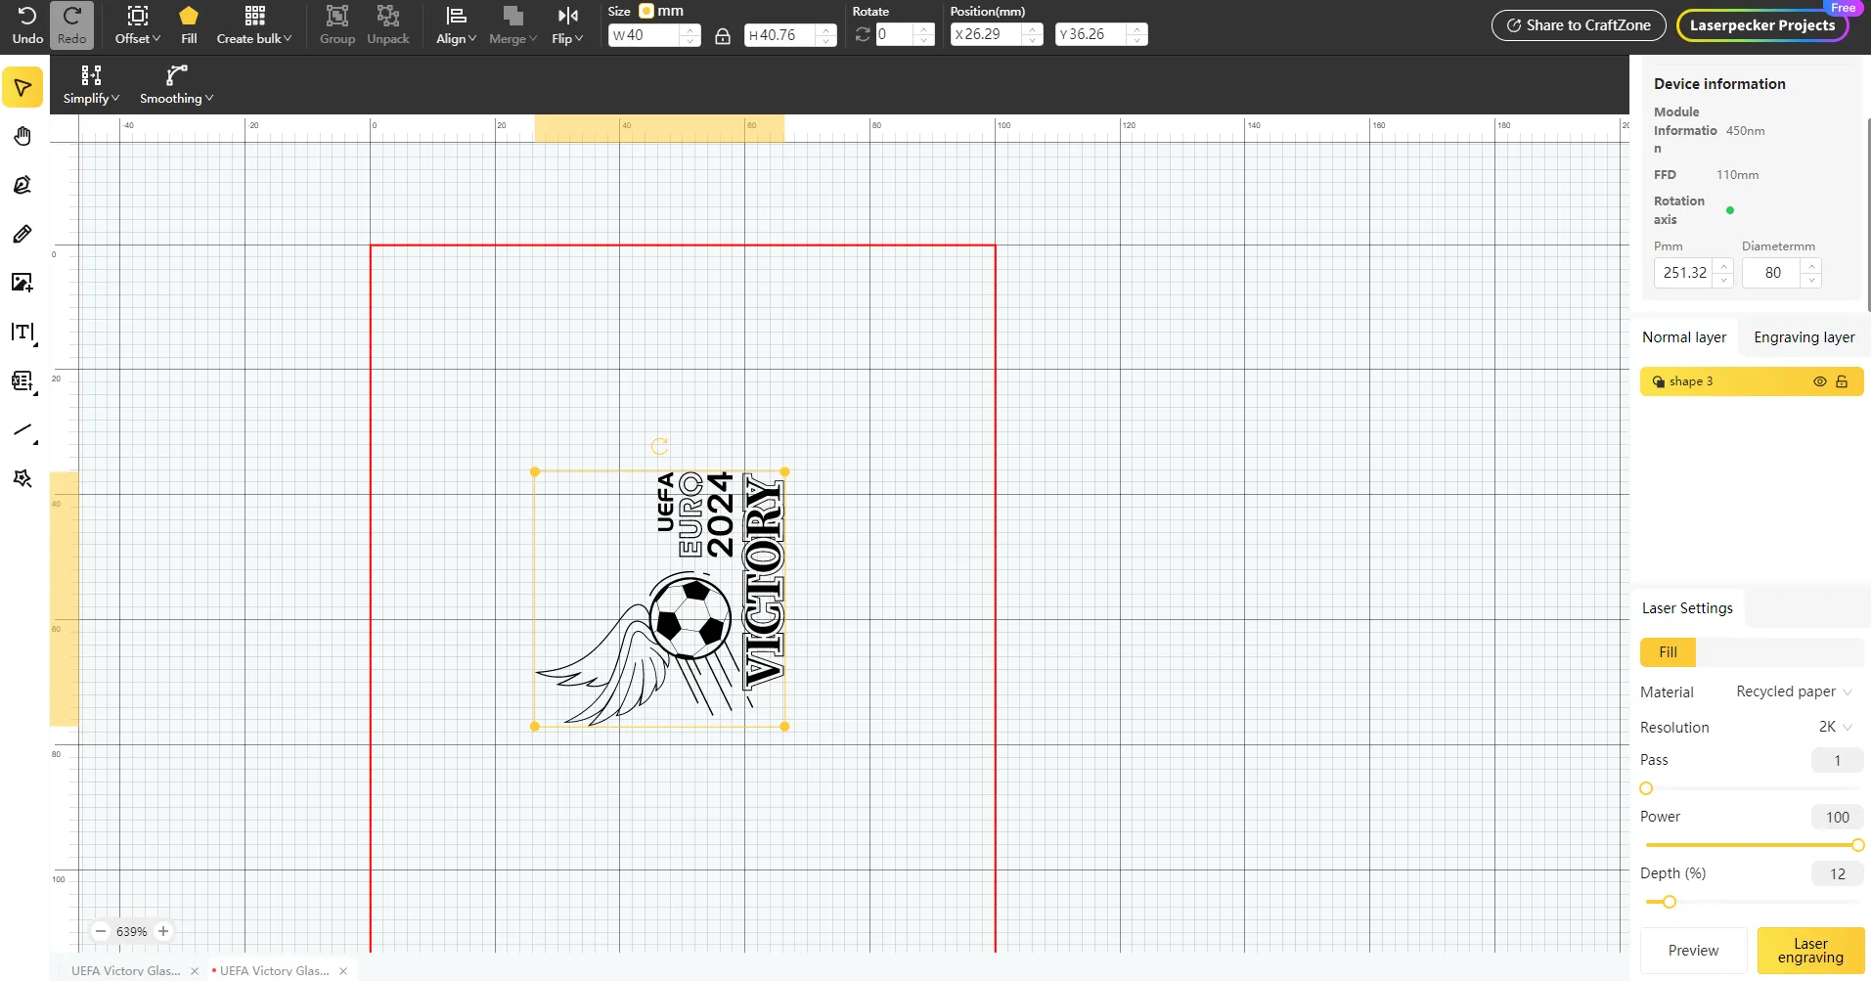Adjust the Pass slider handle
The image size is (1871, 981).
click(x=1646, y=788)
